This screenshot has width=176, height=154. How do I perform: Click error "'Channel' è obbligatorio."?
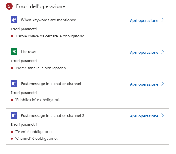click(36, 138)
